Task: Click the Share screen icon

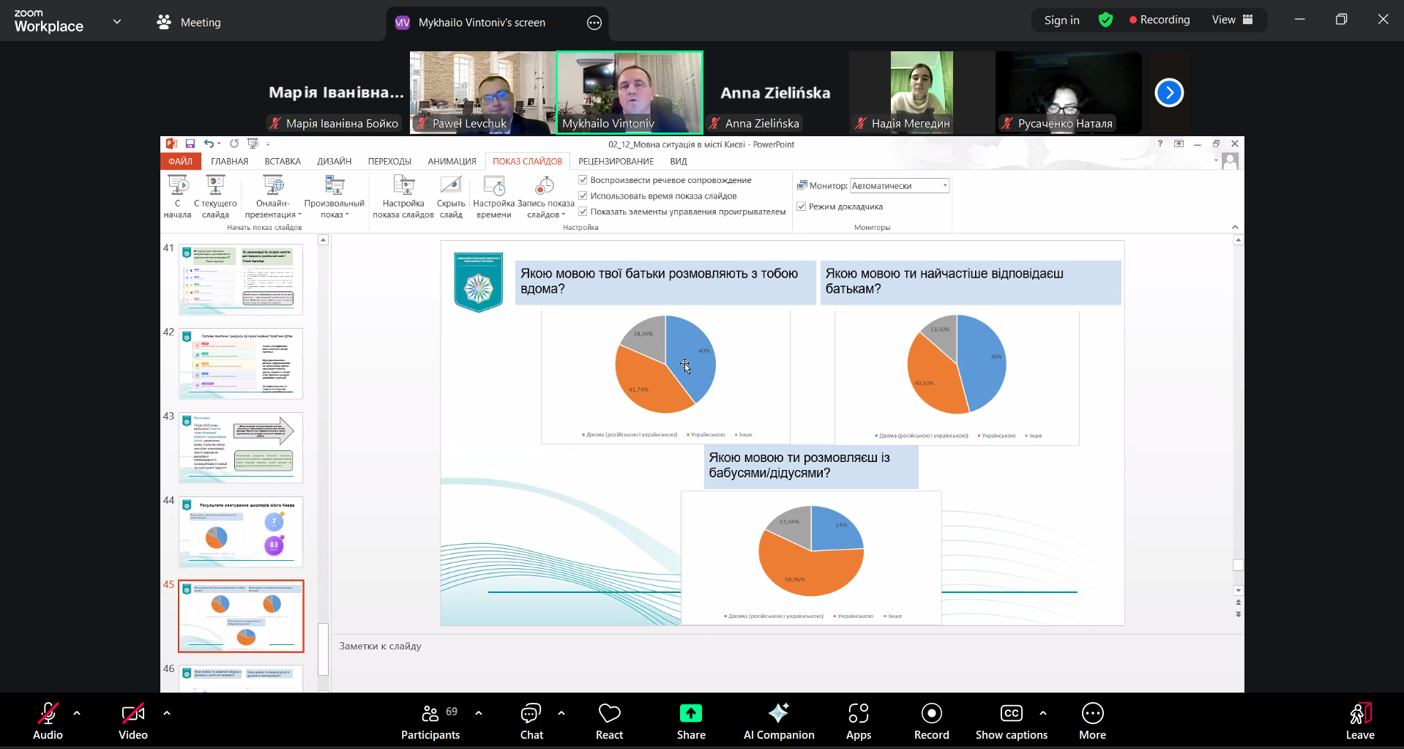Action: 690,713
